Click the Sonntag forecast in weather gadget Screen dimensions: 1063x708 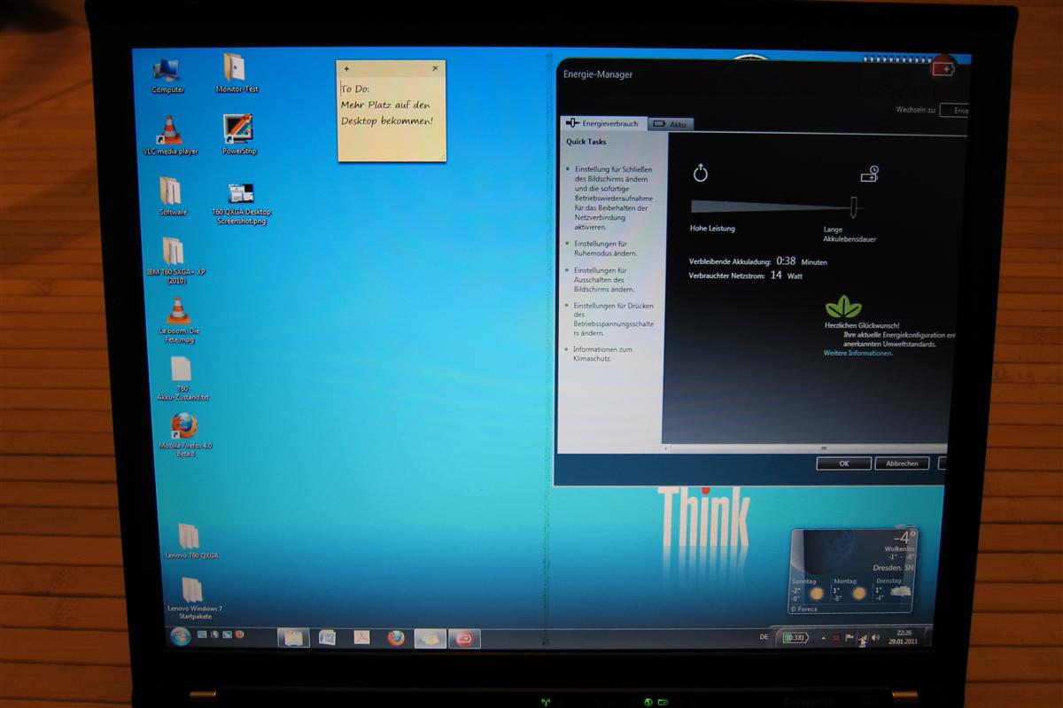(x=808, y=588)
